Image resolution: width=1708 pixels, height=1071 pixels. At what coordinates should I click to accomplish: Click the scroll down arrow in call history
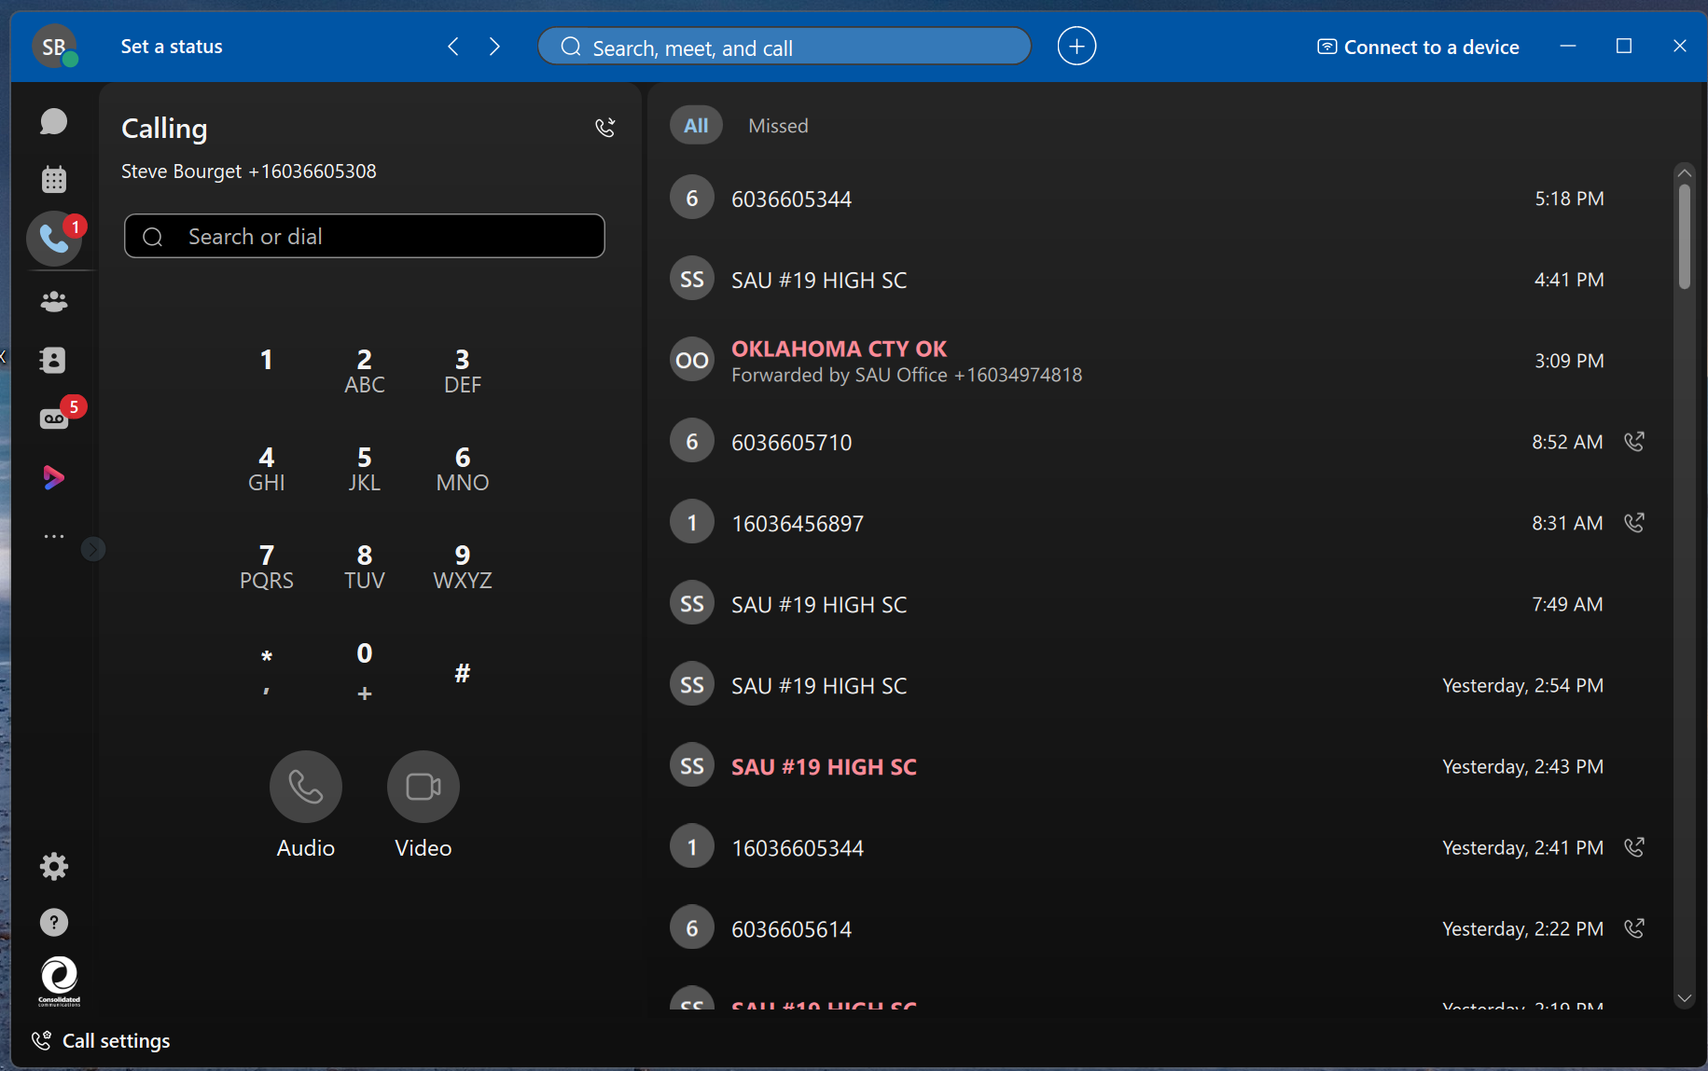(1685, 998)
